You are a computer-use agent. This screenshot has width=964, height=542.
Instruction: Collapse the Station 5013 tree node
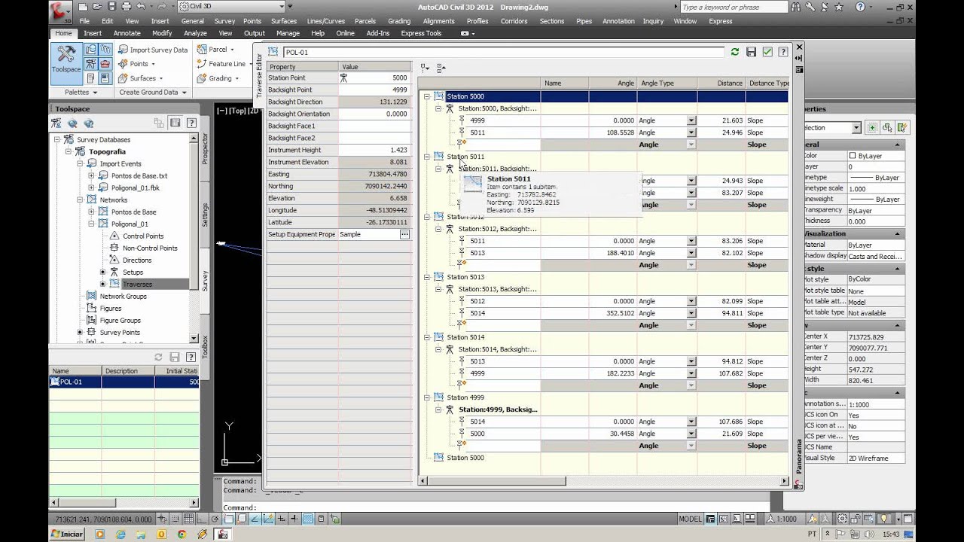pyautogui.click(x=427, y=277)
